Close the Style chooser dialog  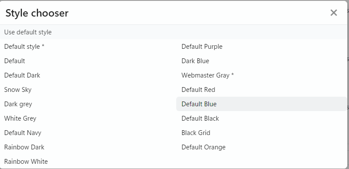pyautogui.click(x=334, y=13)
